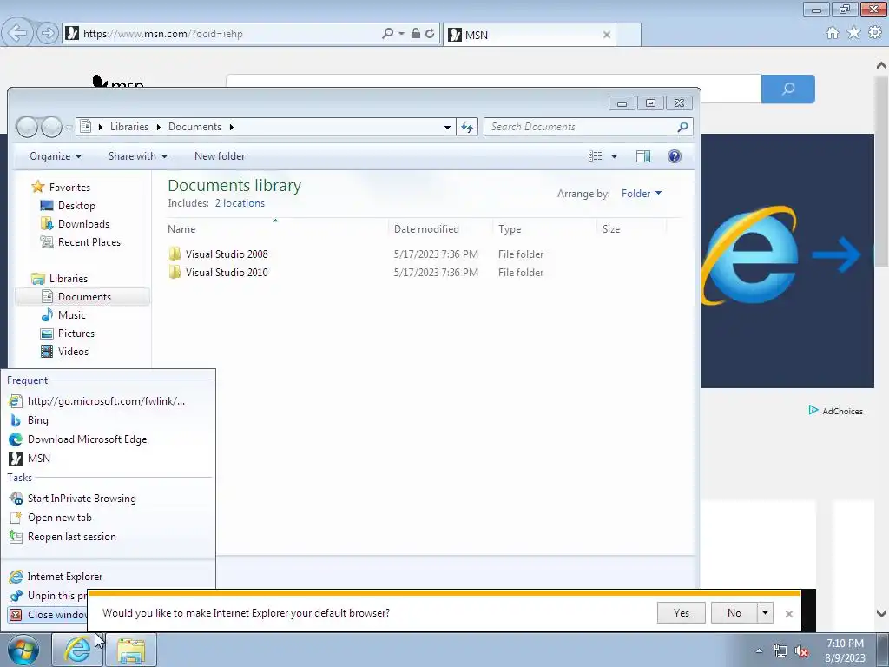Click the IE back navigation arrow

[x=17, y=33]
